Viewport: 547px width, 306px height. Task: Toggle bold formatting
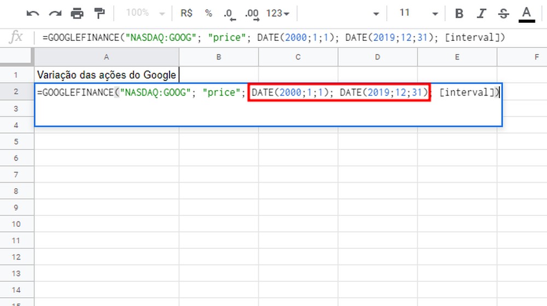point(459,14)
